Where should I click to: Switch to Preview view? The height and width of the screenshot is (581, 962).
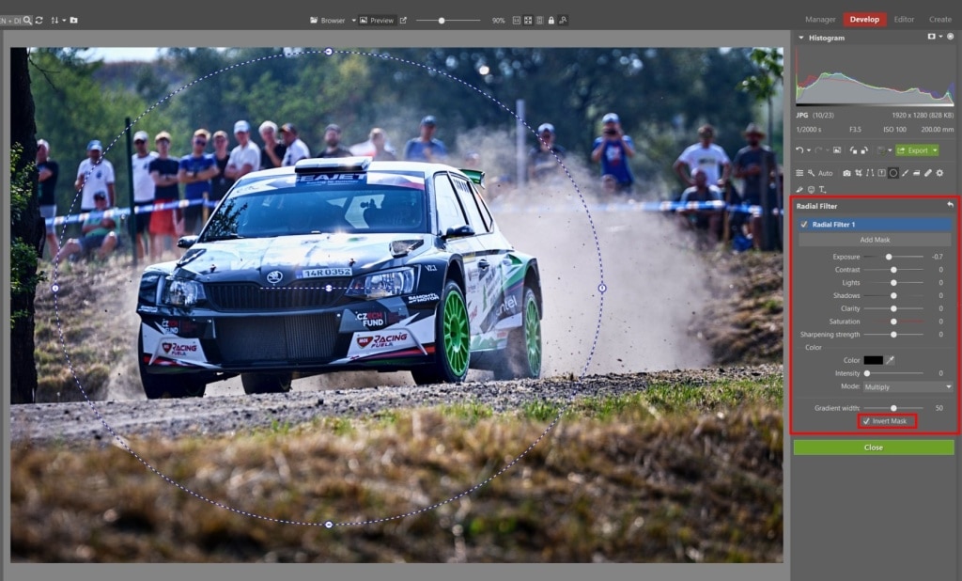coord(377,21)
